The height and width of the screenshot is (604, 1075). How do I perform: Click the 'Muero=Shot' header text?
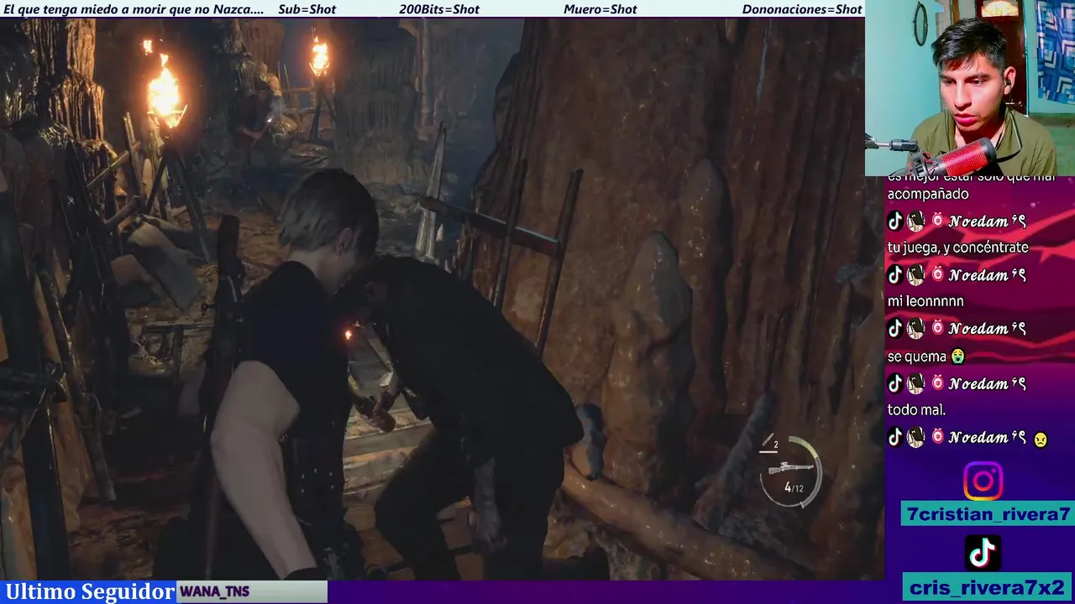[x=600, y=9]
